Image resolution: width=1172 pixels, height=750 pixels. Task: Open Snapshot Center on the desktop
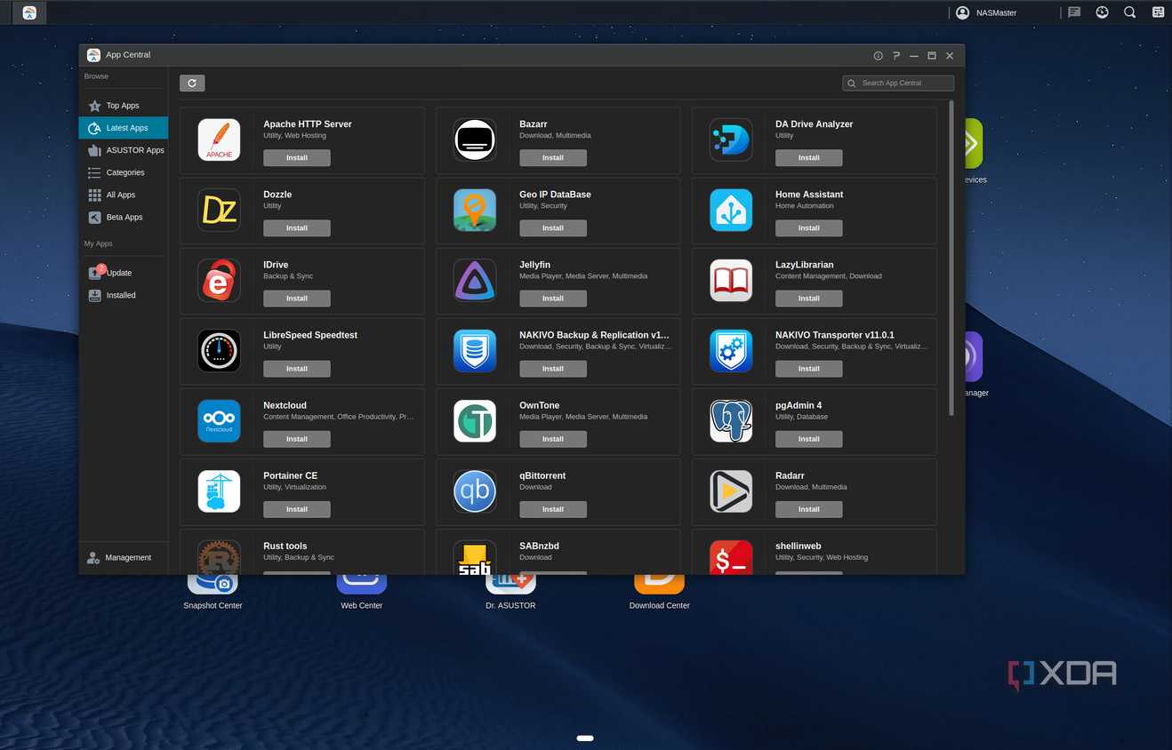point(213,592)
